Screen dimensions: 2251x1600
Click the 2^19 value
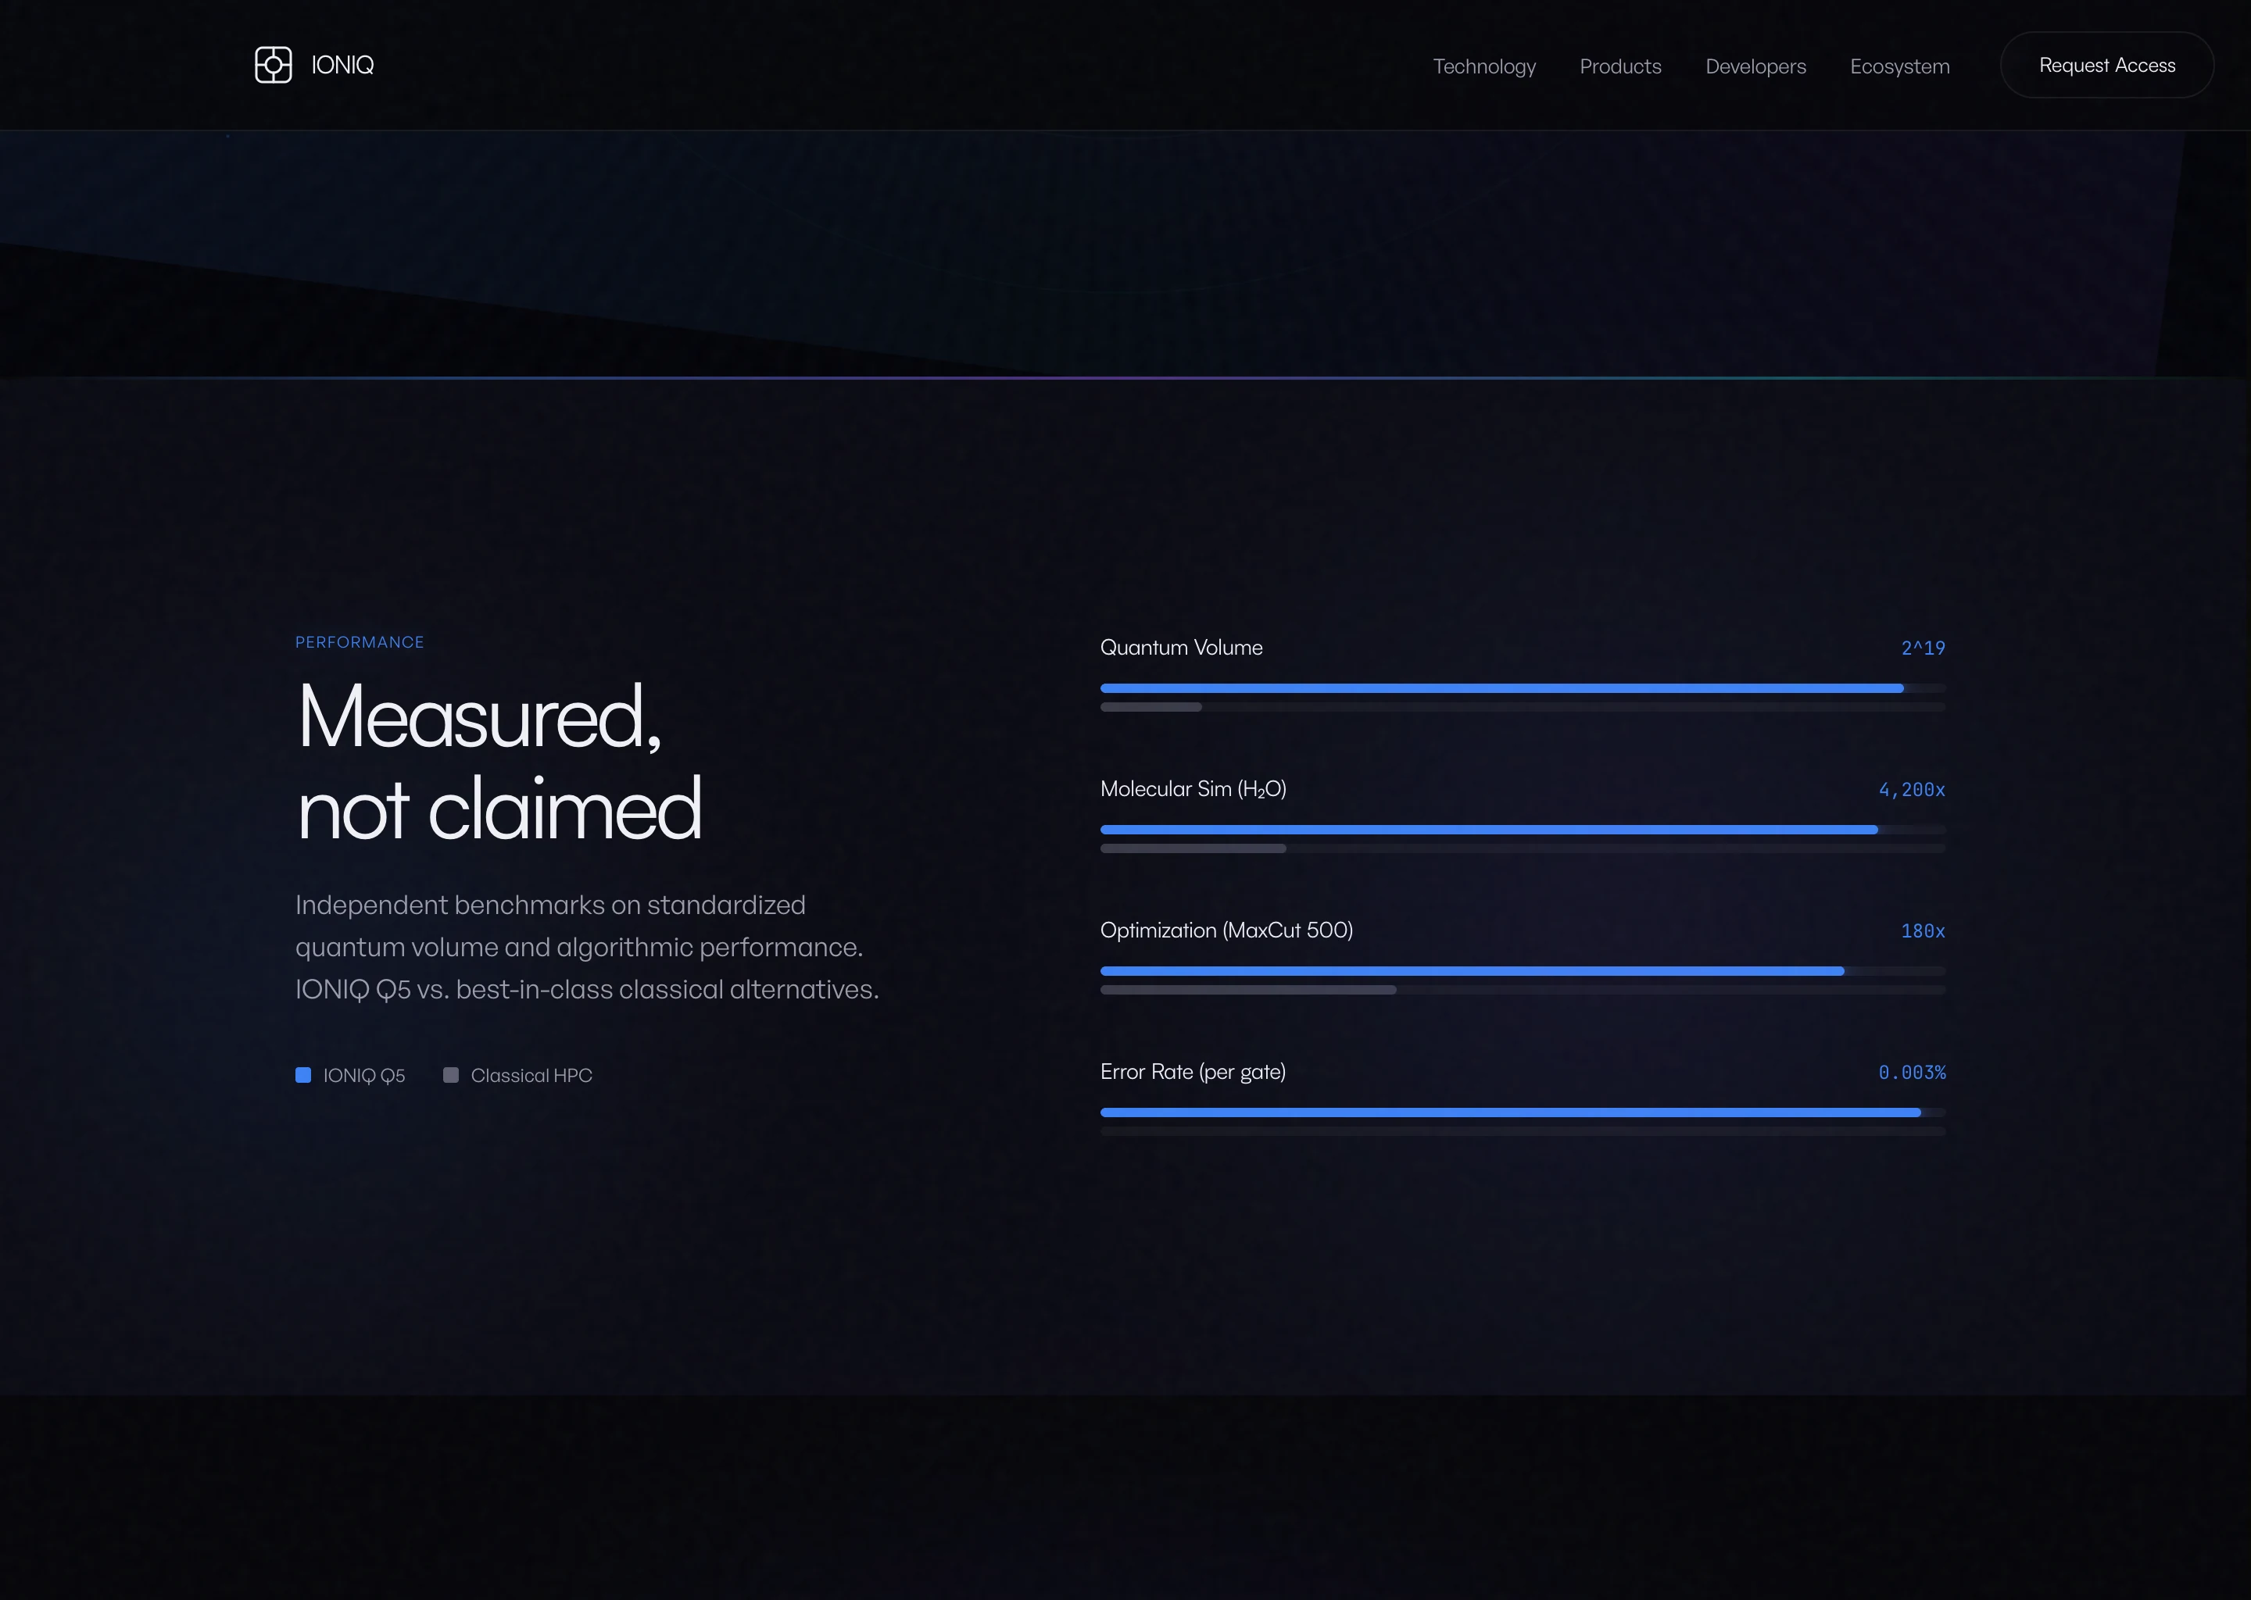tap(1923, 648)
